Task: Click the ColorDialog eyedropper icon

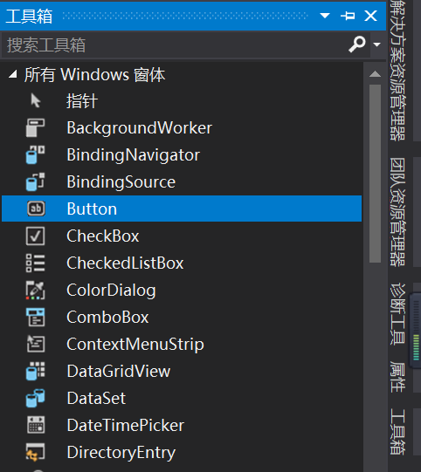Action: (35, 290)
